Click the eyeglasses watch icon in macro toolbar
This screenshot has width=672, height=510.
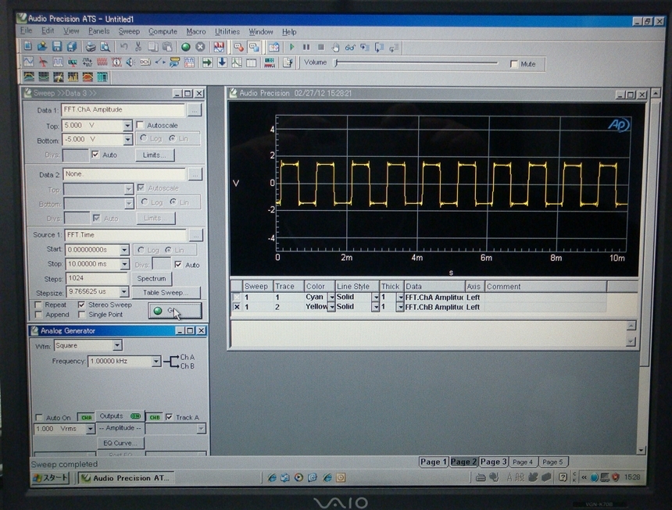point(350,48)
